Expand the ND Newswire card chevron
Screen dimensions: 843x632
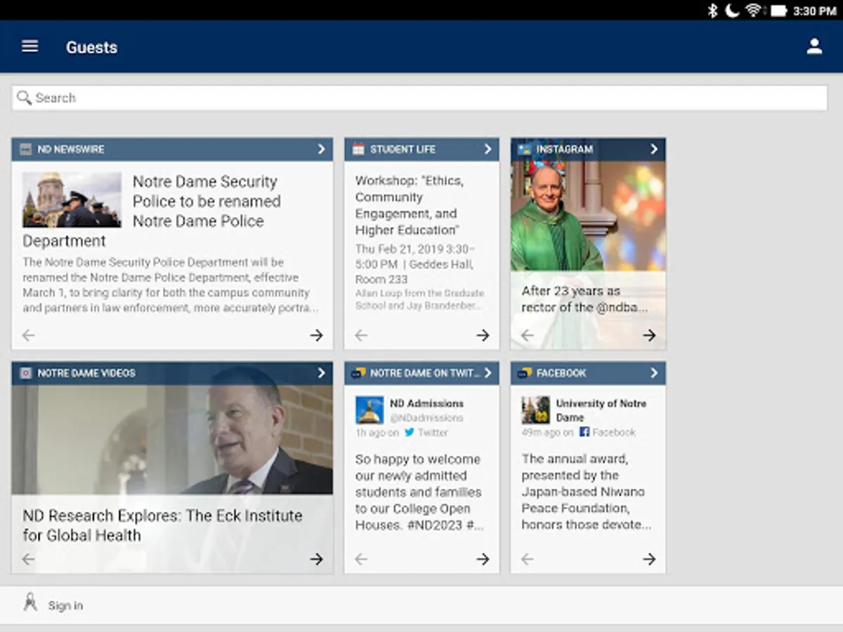pyautogui.click(x=321, y=149)
